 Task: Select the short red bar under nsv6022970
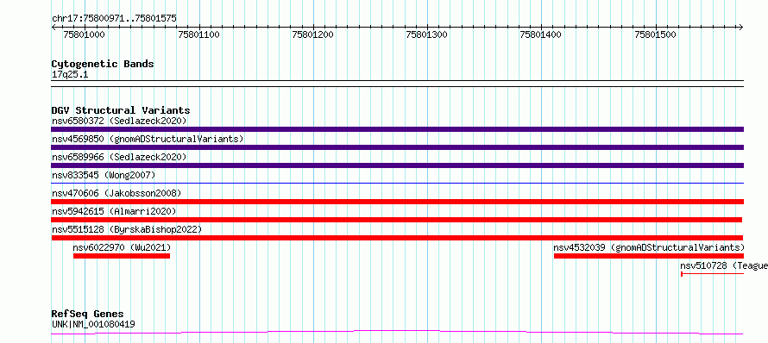click(x=122, y=256)
